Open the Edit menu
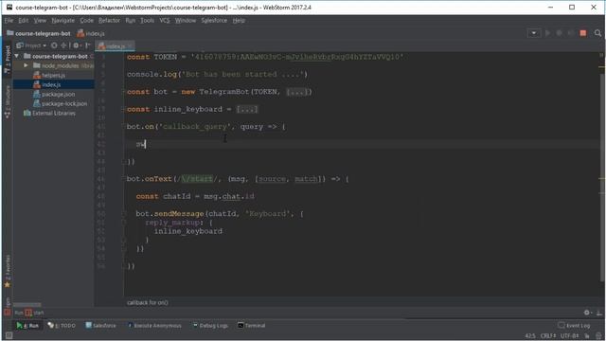Screen dimensions: 606x341 tap(23, 21)
